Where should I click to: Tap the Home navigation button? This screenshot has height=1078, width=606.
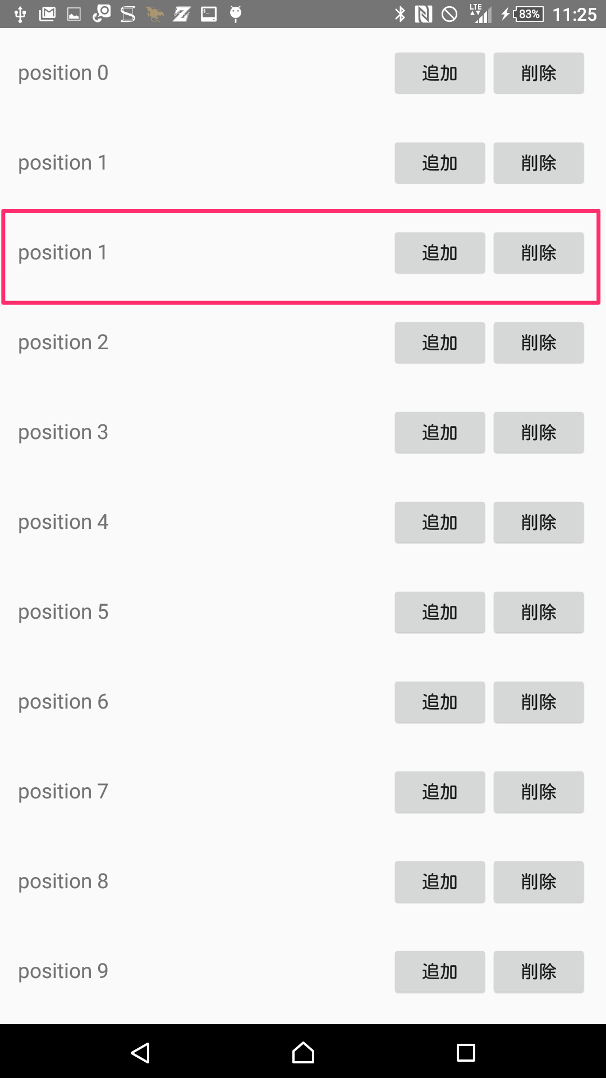pyautogui.click(x=302, y=1052)
